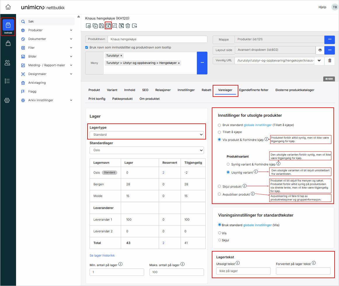The image size is (339, 286).
Task: Expand the Produkter menu in the left panel
Action: pos(46,30)
